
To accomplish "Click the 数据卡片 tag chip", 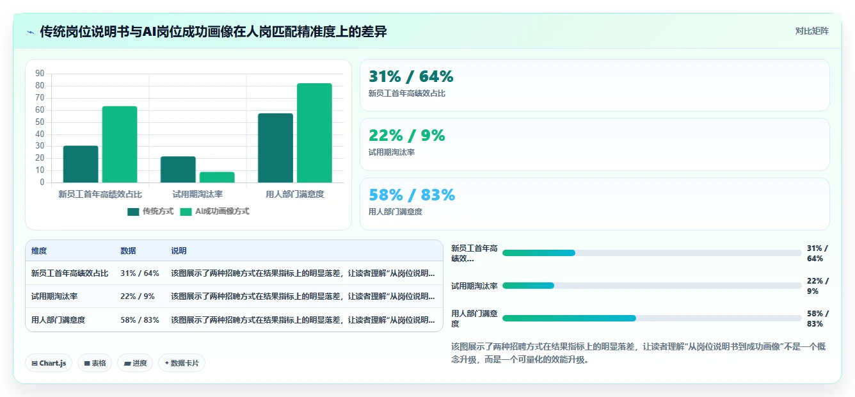I will pyautogui.click(x=182, y=363).
